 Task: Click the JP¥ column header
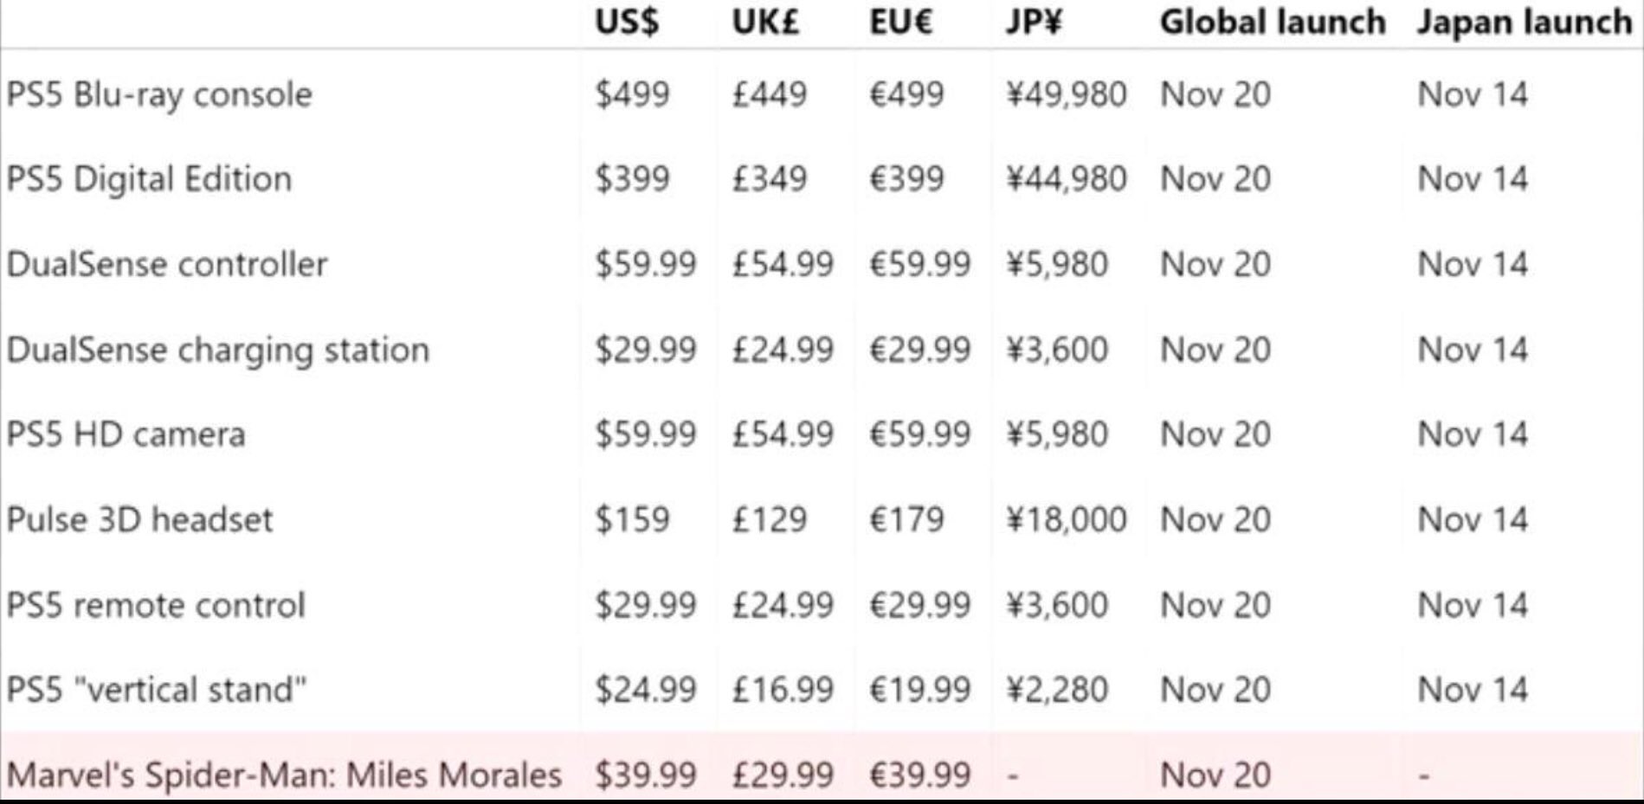coord(1033,23)
